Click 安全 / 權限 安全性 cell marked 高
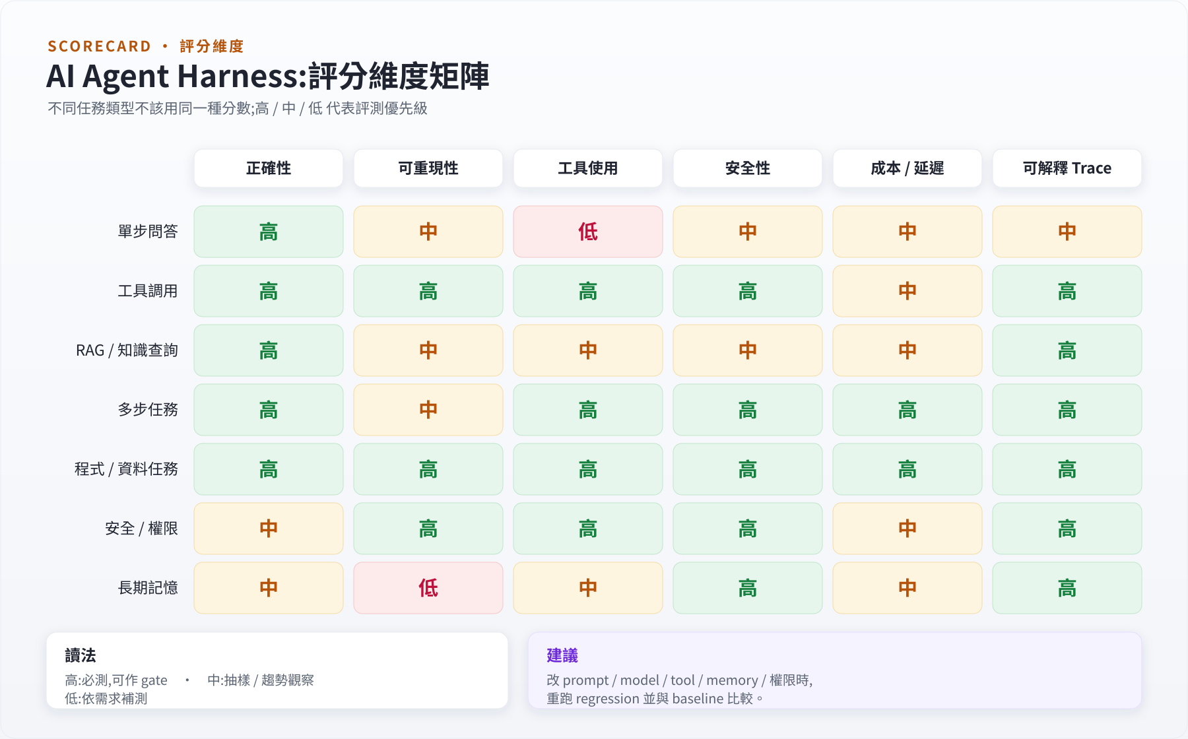The height and width of the screenshot is (739, 1188). (x=748, y=529)
